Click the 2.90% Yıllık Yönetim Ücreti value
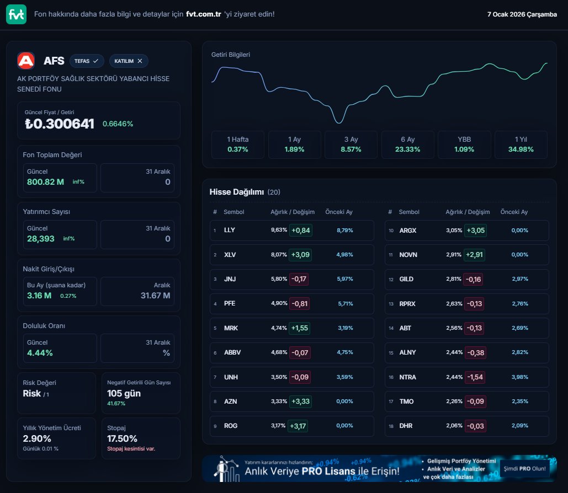Screen dimensions: 568x493 coord(37,439)
